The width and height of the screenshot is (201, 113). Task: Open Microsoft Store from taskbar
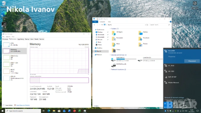point(59,111)
